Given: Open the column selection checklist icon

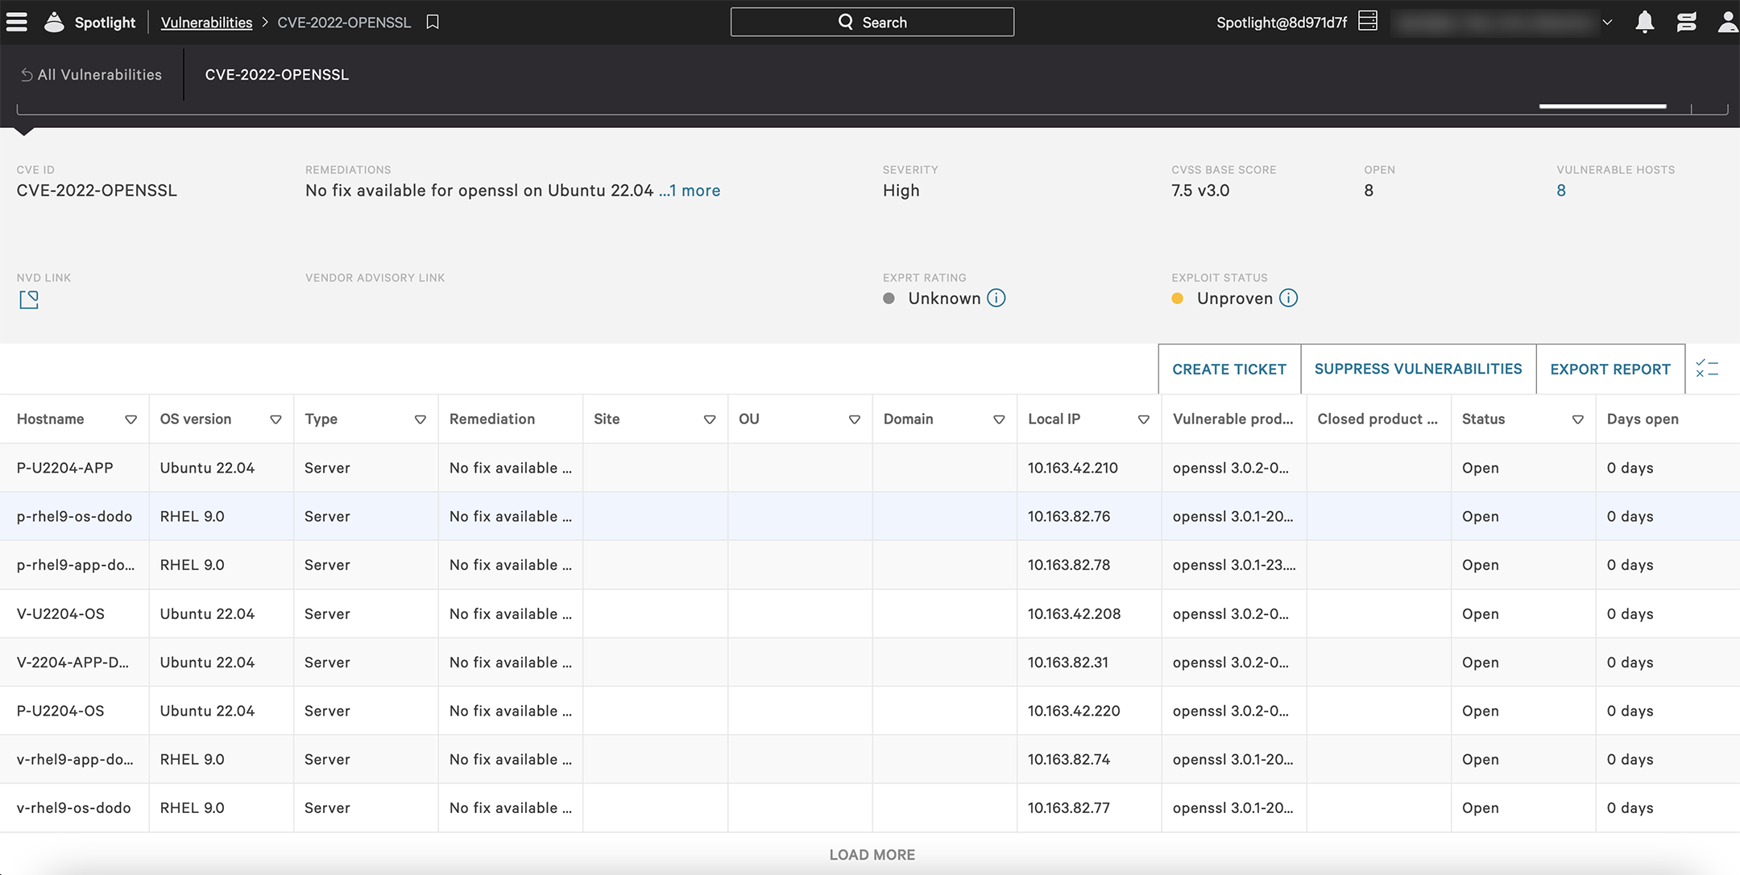Looking at the screenshot, I should pos(1707,369).
